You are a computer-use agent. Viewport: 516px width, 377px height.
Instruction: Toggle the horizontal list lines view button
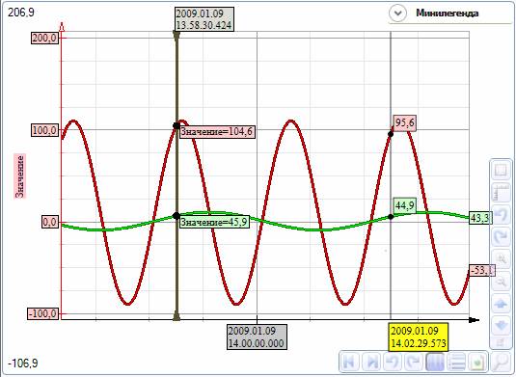point(456,363)
